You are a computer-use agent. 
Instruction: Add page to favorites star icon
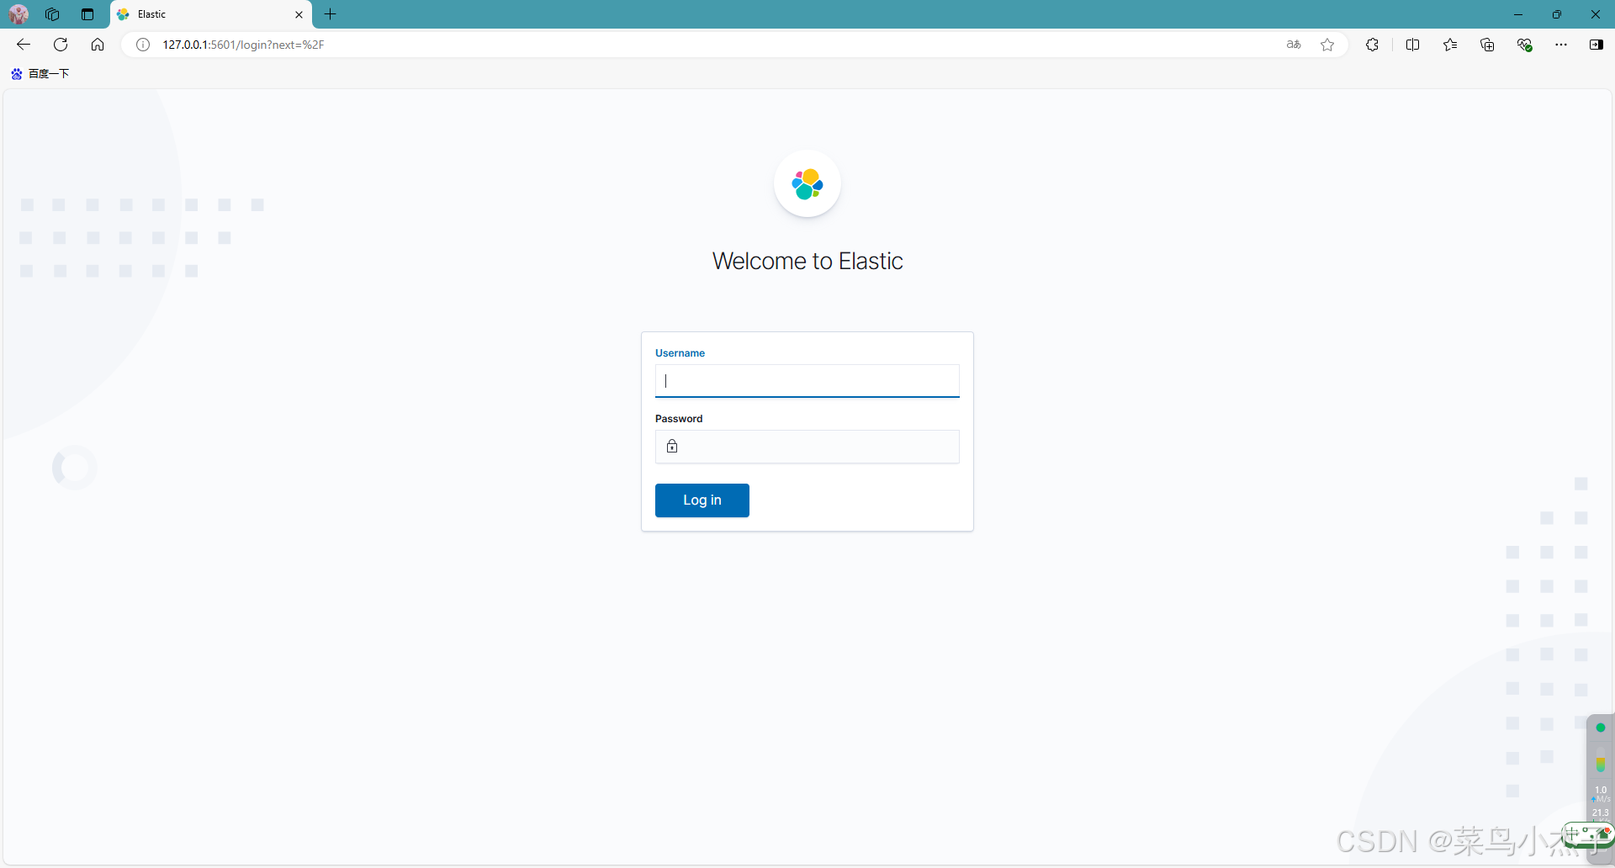coord(1327,45)
